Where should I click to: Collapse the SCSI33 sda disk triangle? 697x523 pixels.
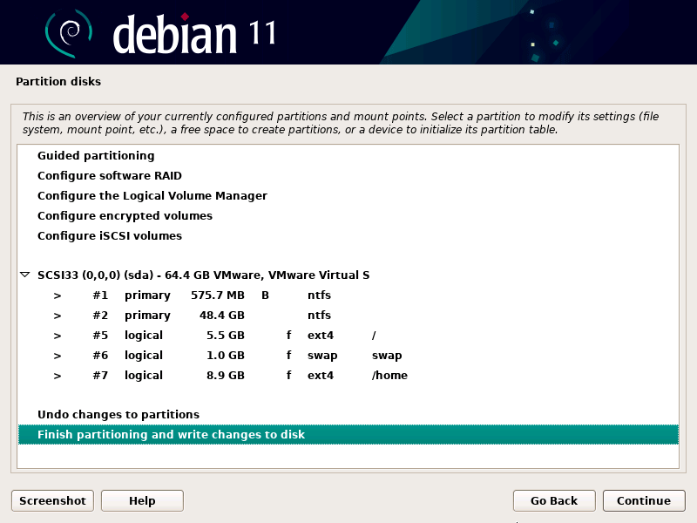pyautogui.click(x=25, y=275)
